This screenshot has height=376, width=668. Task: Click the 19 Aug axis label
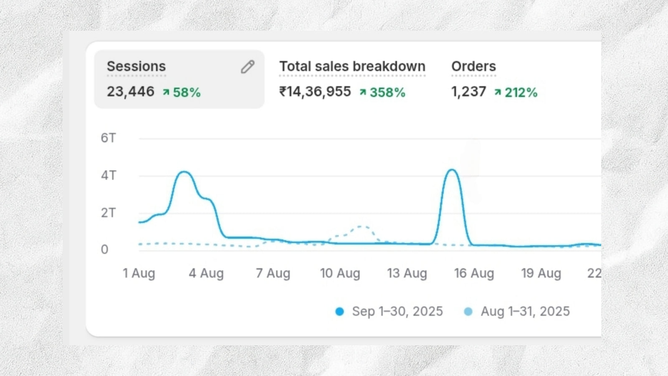(541, 273)
